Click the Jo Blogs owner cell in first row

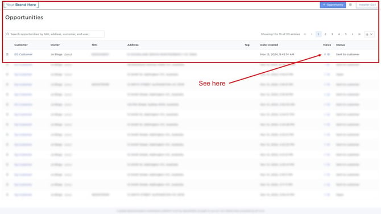point(61,55)
